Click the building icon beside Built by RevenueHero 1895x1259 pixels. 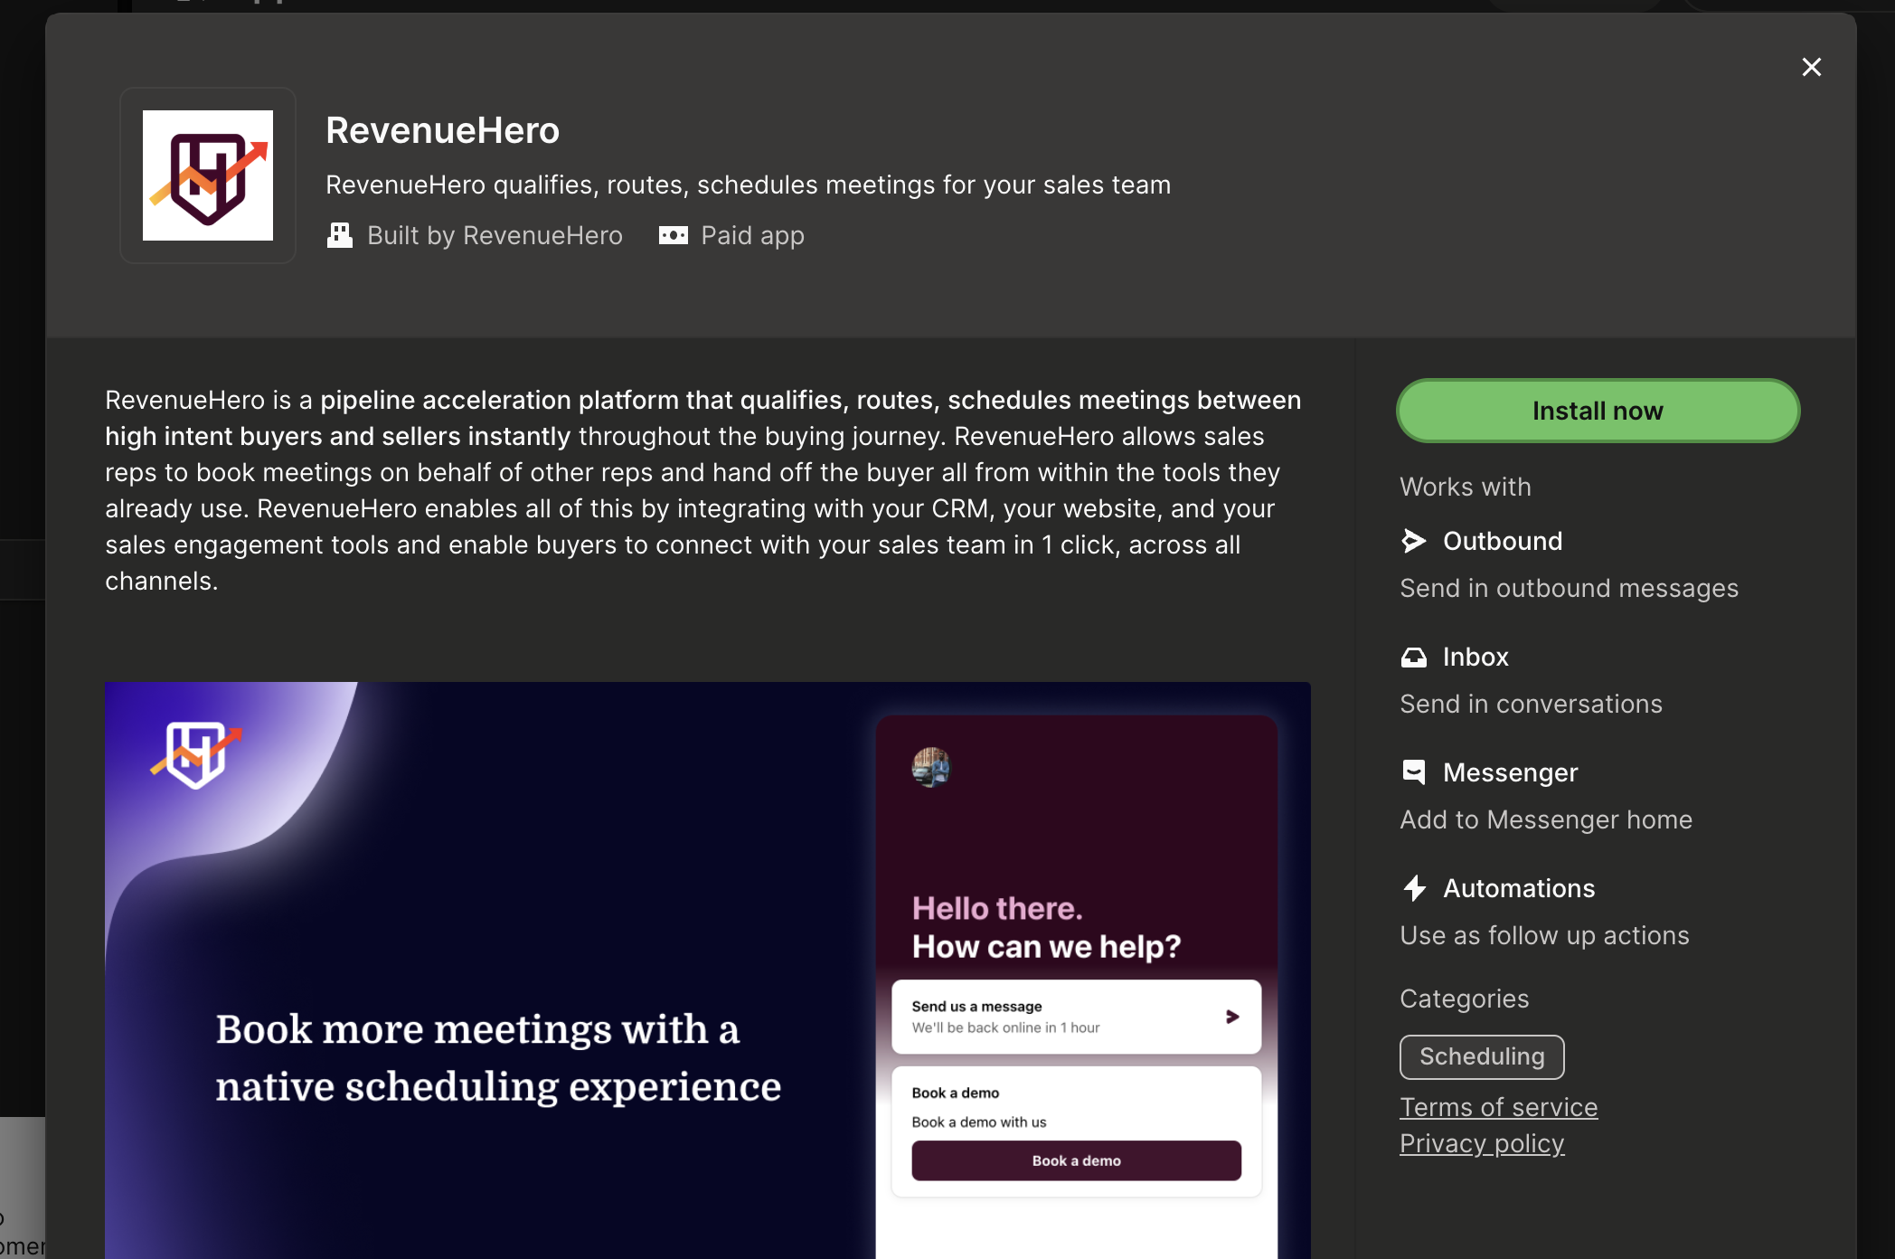(x=340, y=235)
